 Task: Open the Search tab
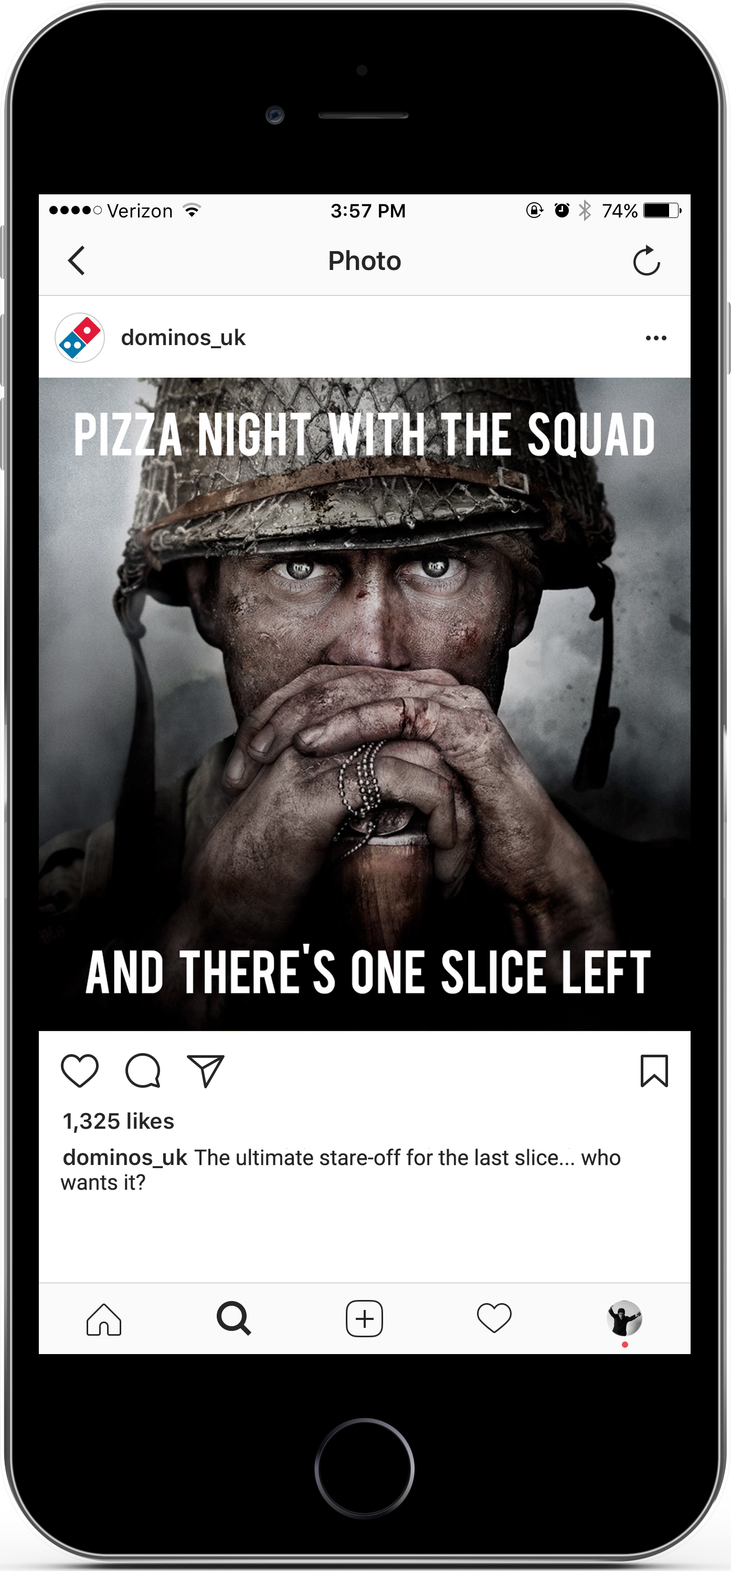click(x=234, y=1319)
